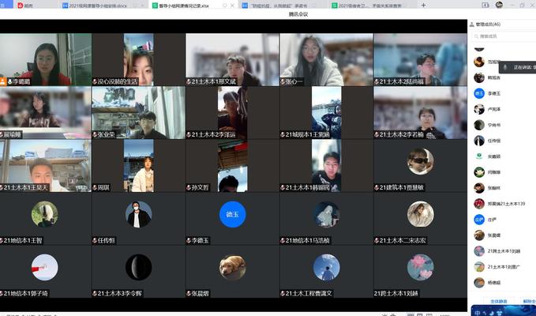
Task: Click the video tile of 张业荣
Action: (x=138, y=112)
